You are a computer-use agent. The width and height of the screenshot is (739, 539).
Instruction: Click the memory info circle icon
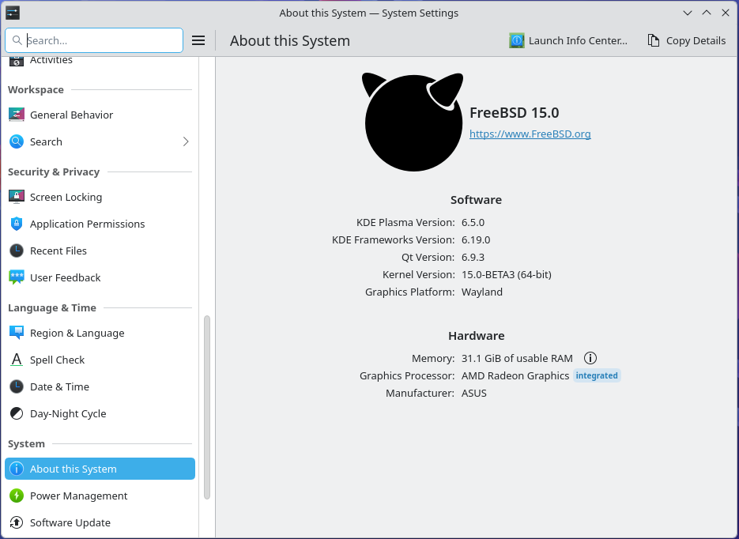tap(590, 358)
